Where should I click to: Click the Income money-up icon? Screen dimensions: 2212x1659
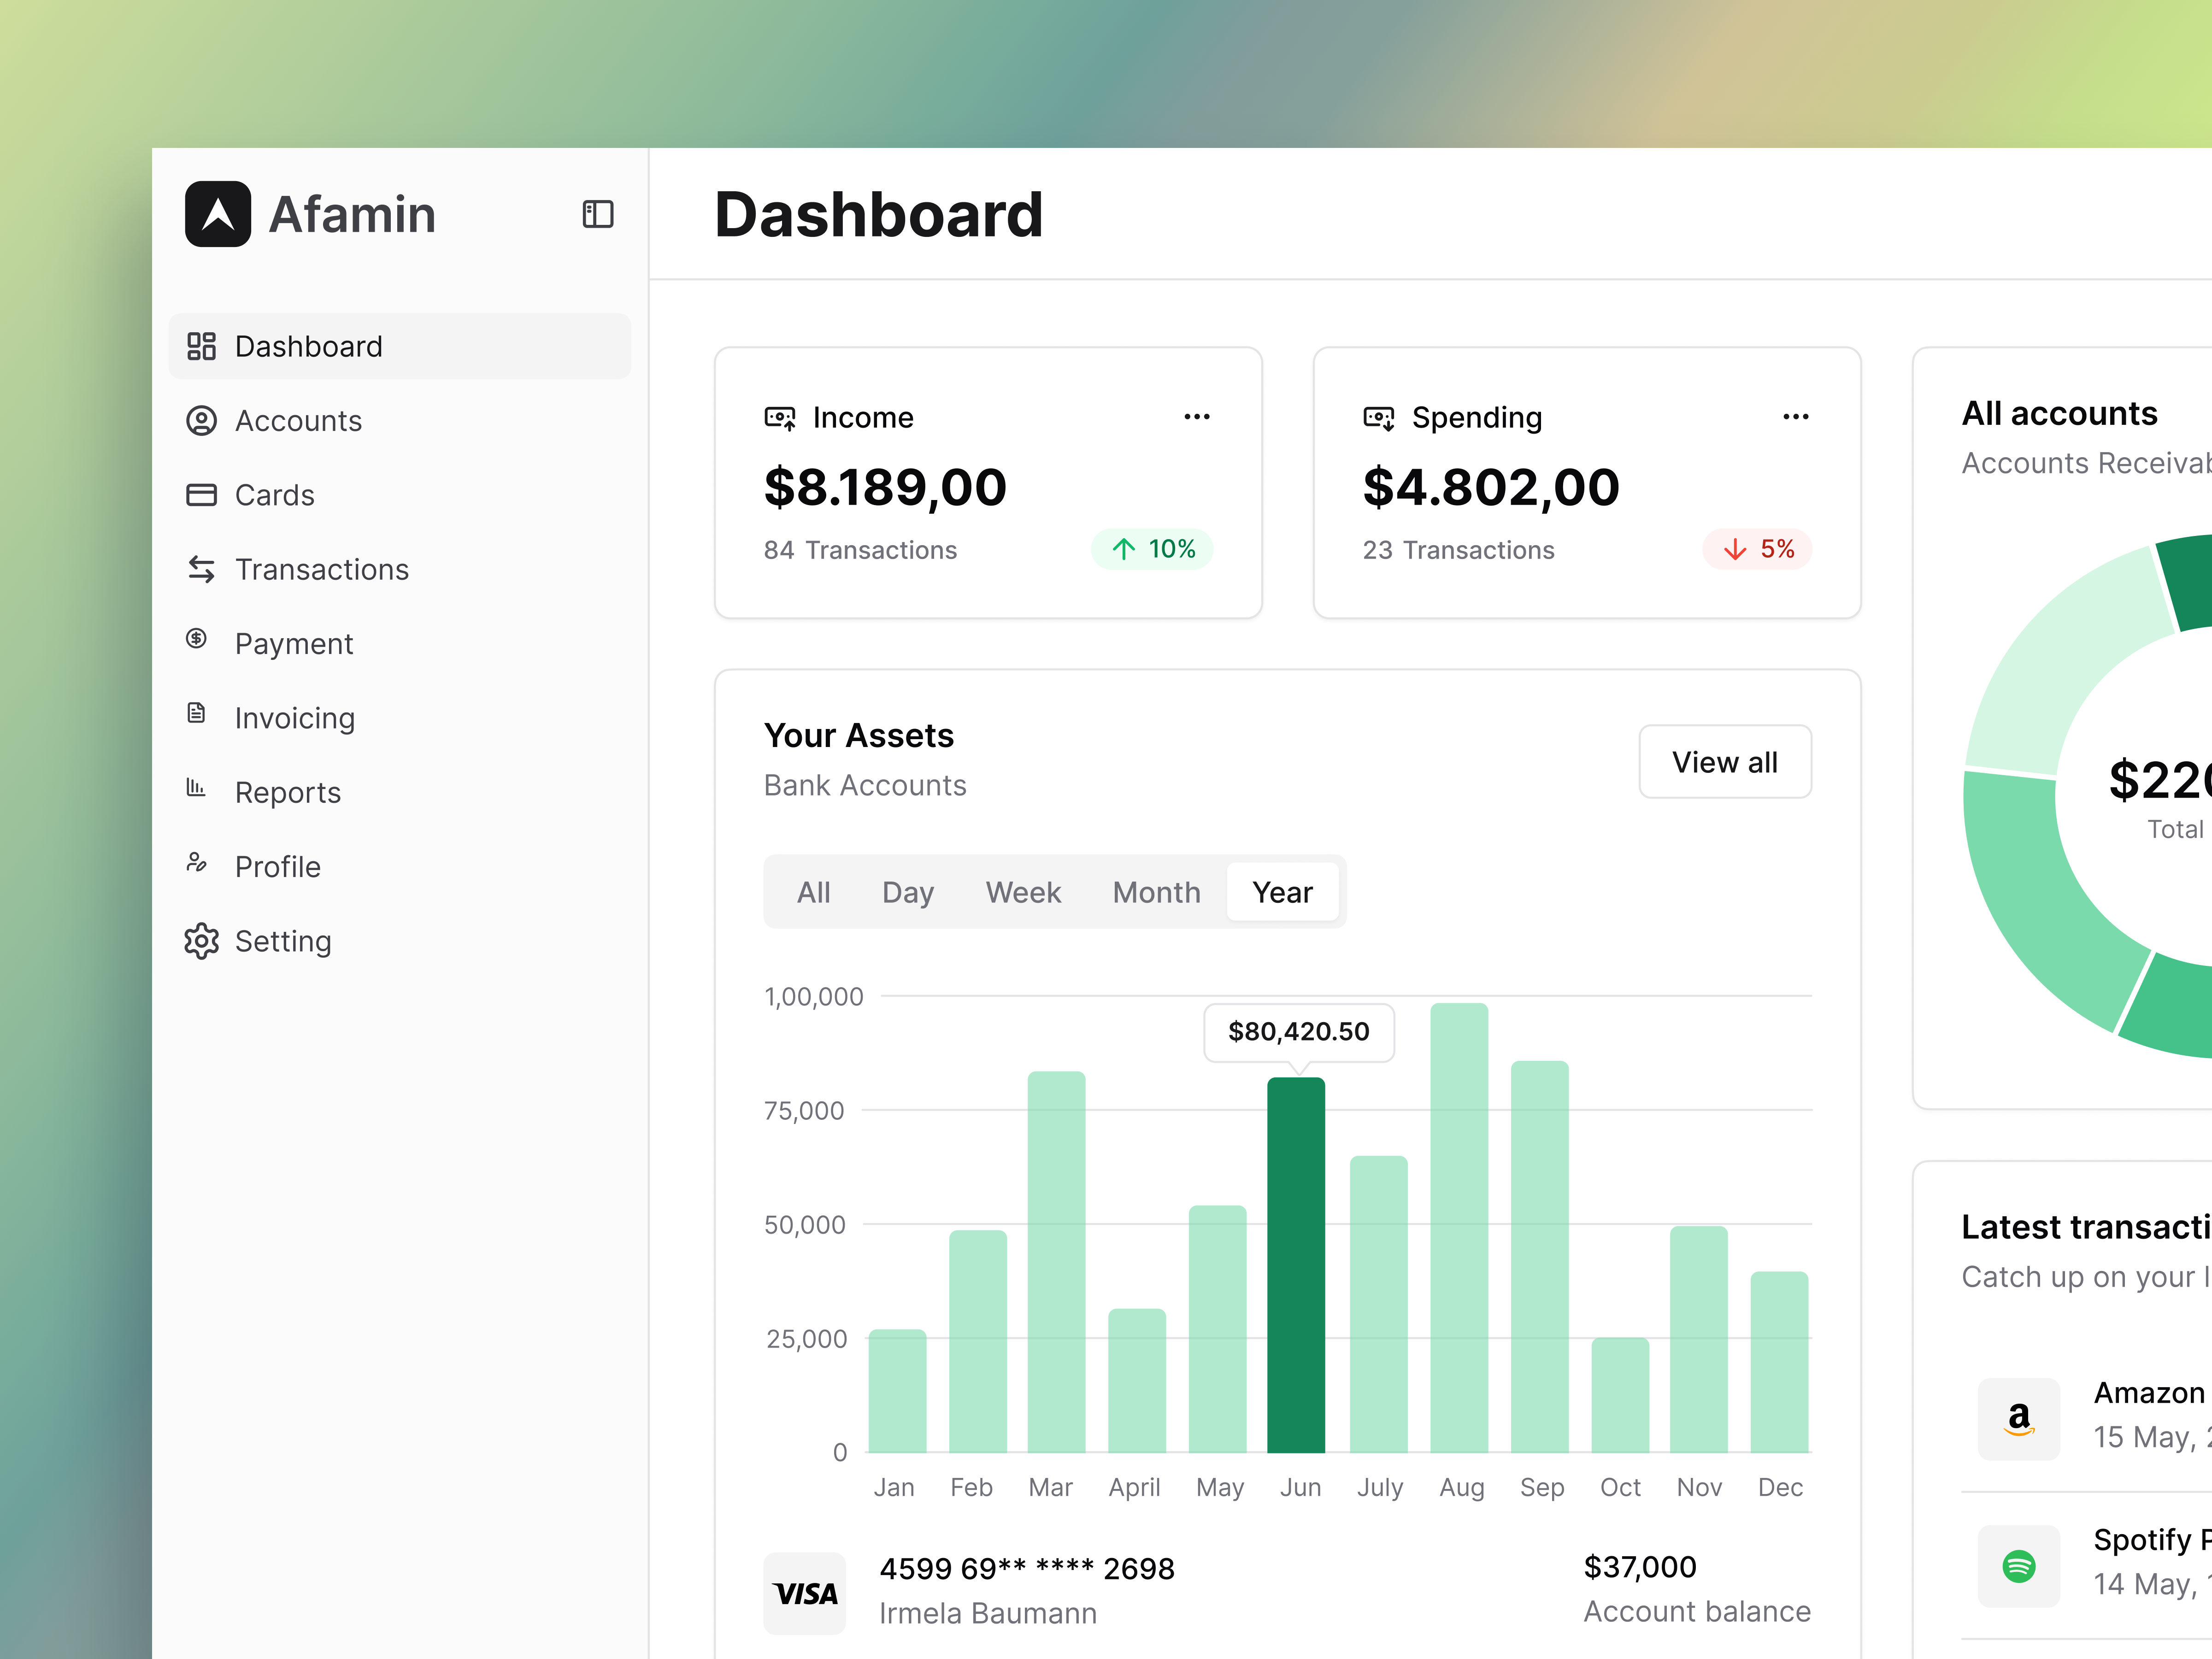tap(780, 418)
